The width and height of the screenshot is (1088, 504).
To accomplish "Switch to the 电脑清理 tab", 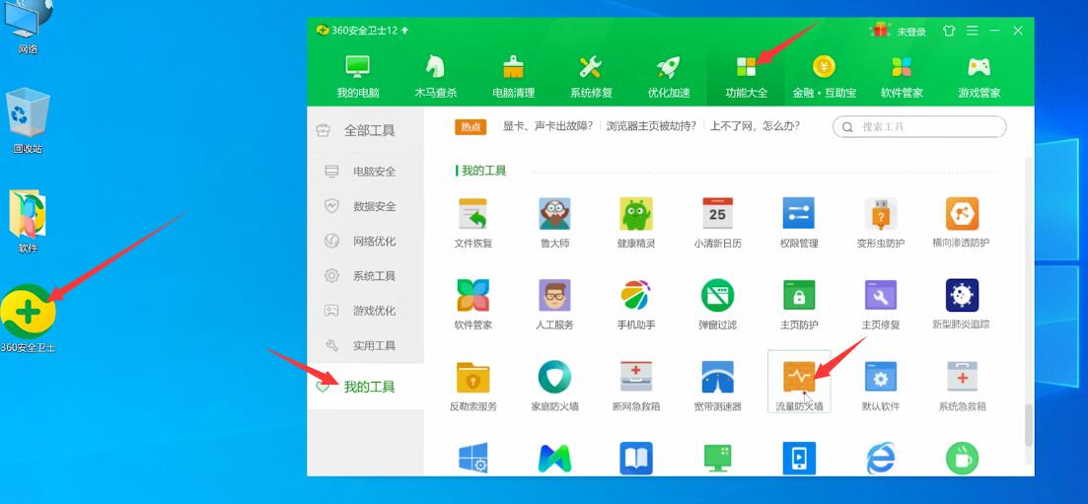I will click(x=514, y=76).
